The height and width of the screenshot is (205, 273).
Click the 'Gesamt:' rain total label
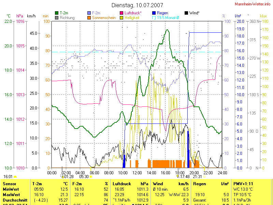200,200
